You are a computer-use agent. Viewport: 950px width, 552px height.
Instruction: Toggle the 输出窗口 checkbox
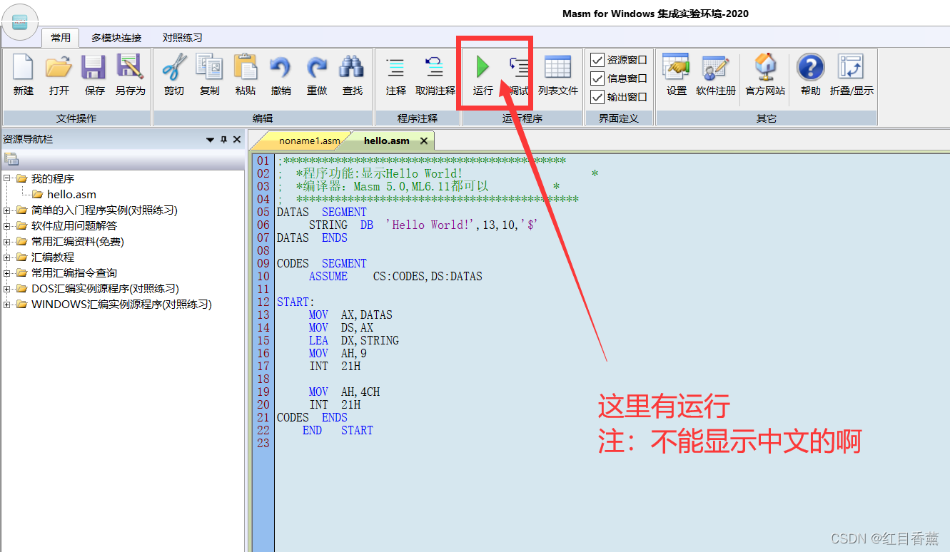tap(597, 97)
